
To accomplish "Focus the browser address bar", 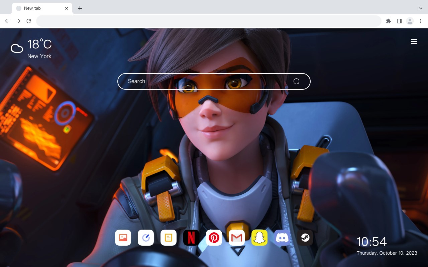I will click(x=209, y=21).
